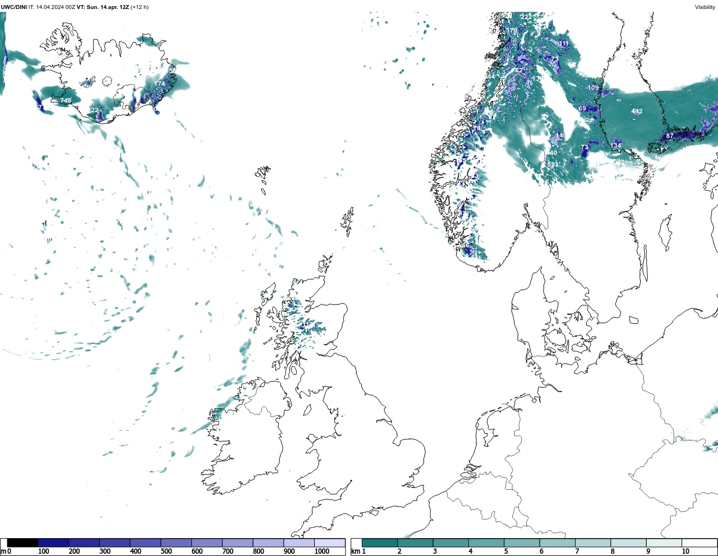
Task: Click the white swatch after 10 km
Action: (699, 543)
